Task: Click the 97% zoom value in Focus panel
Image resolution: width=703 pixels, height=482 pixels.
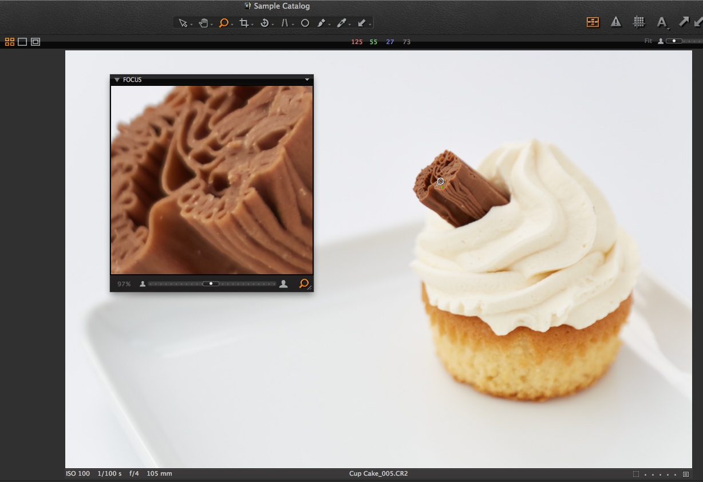Action: tap(124, 284)
